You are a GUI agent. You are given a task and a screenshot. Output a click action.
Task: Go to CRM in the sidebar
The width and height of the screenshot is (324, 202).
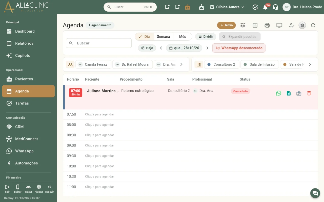[x=28, y=127]
